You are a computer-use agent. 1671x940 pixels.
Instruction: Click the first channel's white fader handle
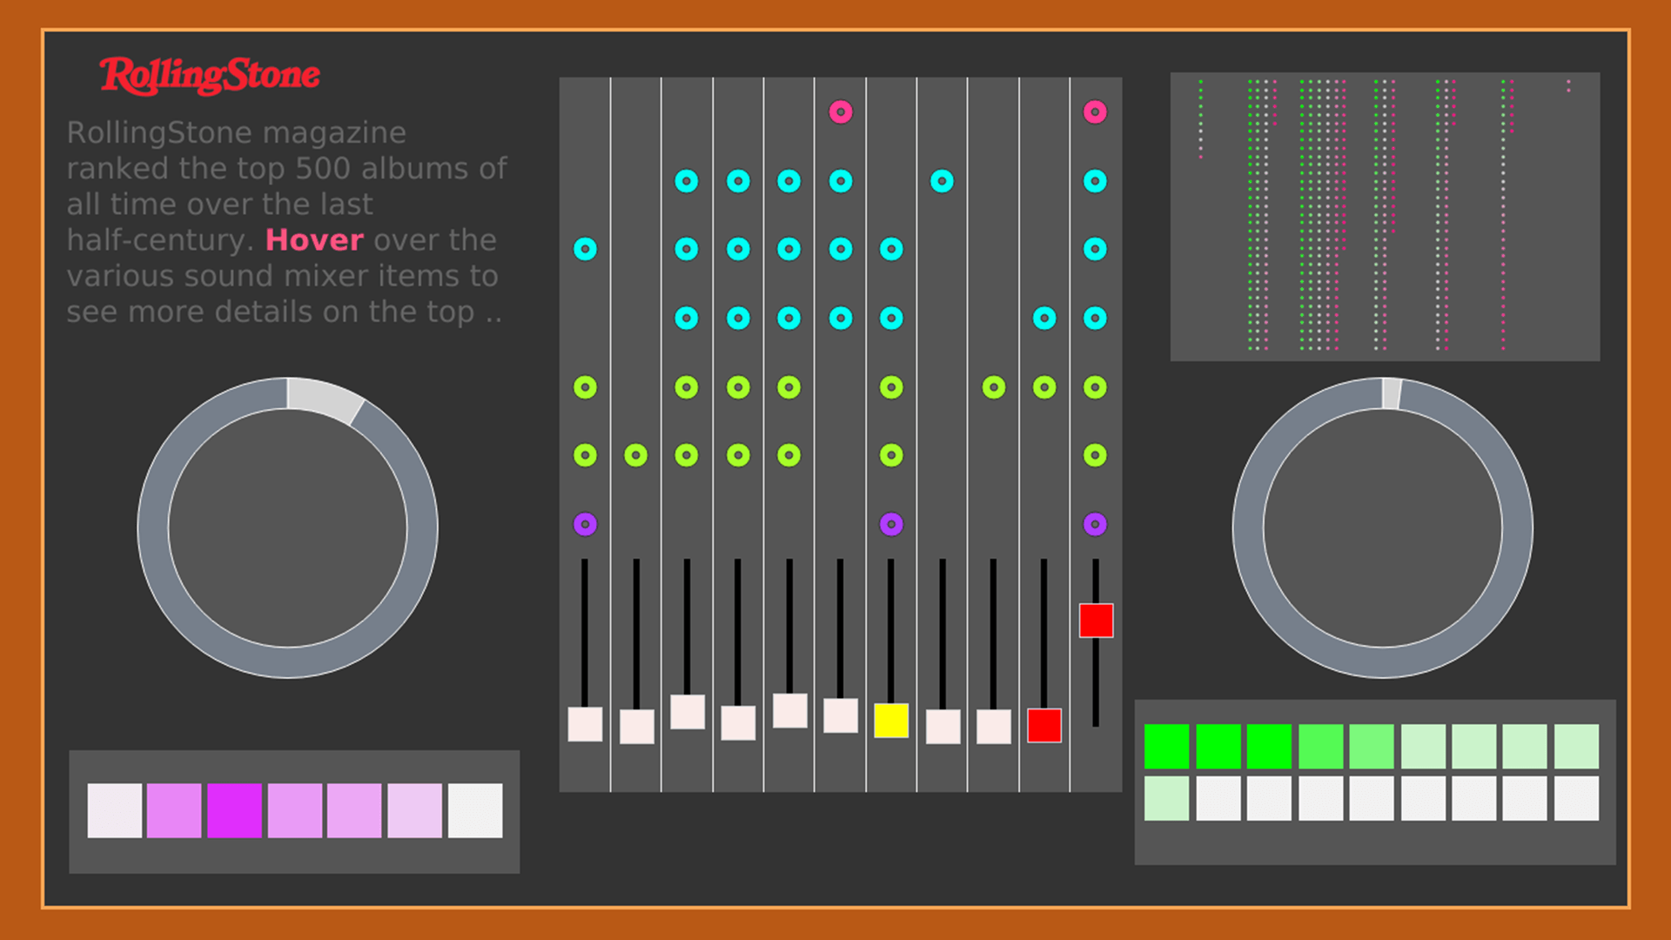585,724
